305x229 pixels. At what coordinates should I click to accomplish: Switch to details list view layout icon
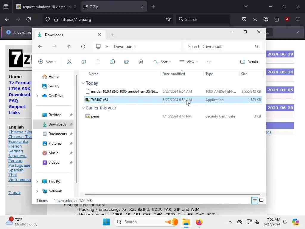(255, 200)
